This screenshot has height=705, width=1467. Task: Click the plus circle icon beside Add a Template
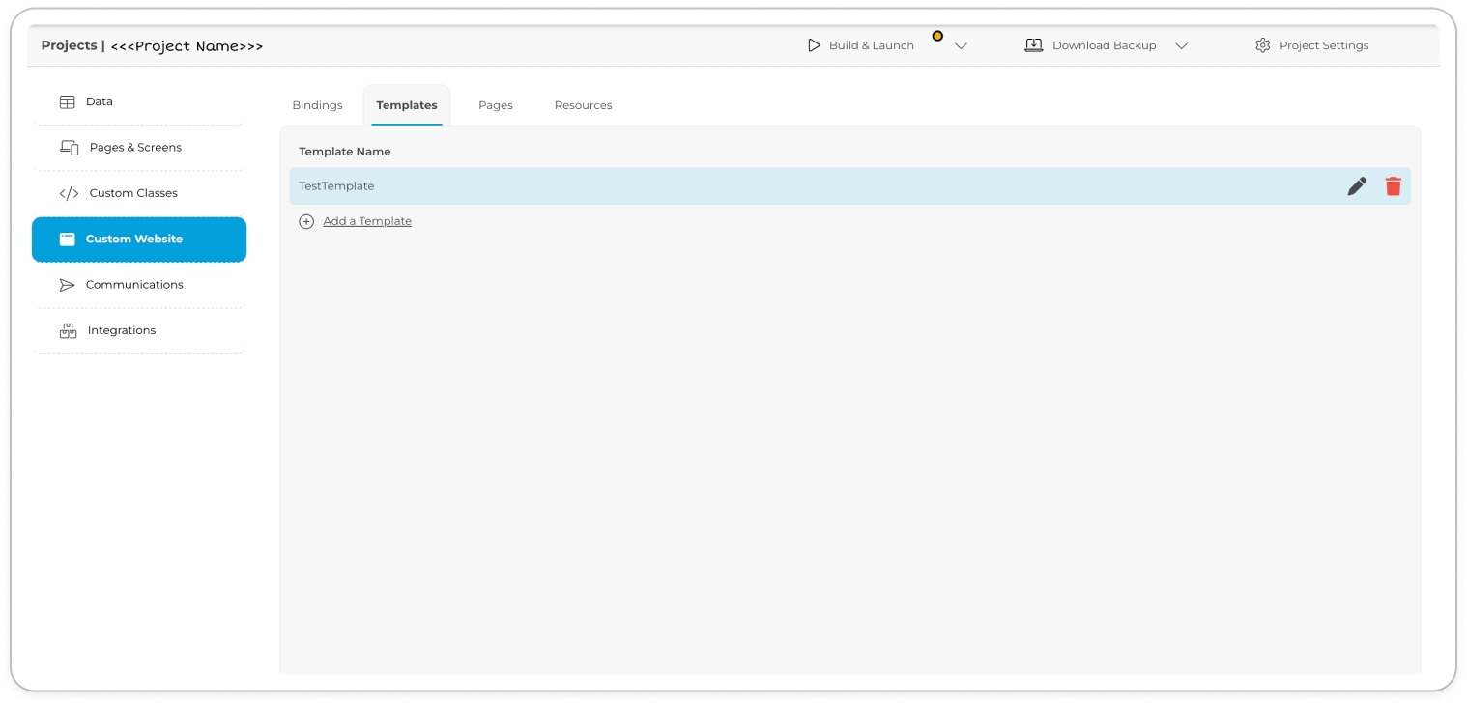306,221
